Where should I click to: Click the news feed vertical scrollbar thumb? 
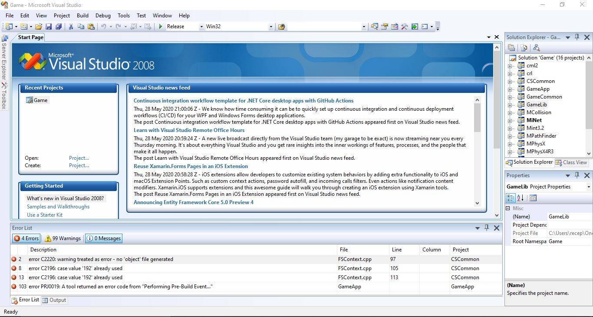[477, 118]
